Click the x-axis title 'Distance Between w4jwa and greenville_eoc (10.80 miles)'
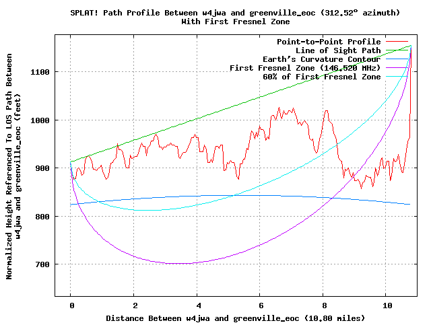 click(235, 318)
